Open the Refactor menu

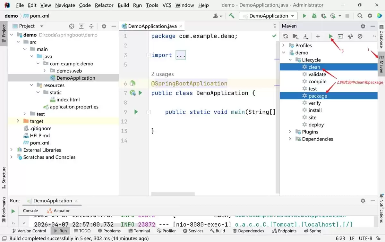(x=104, y=5)
